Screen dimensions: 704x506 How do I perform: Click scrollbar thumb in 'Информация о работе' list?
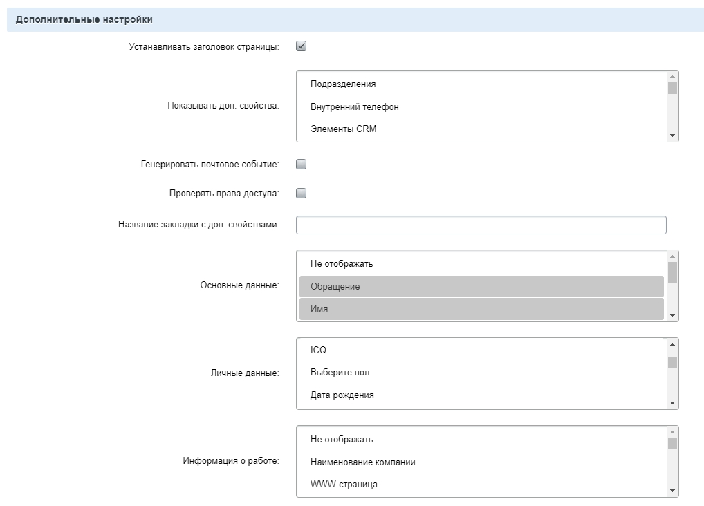672,443
